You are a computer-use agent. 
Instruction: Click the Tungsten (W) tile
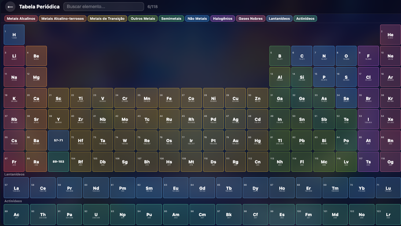[x=125, y=141]
